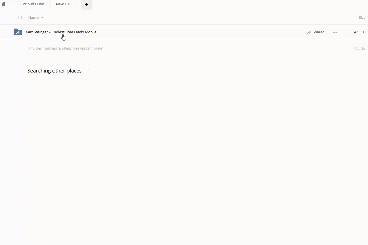Sort by the Size column header
Image resolution: width=368 pixels, height=245 pixels.
(x=362, y=18)
